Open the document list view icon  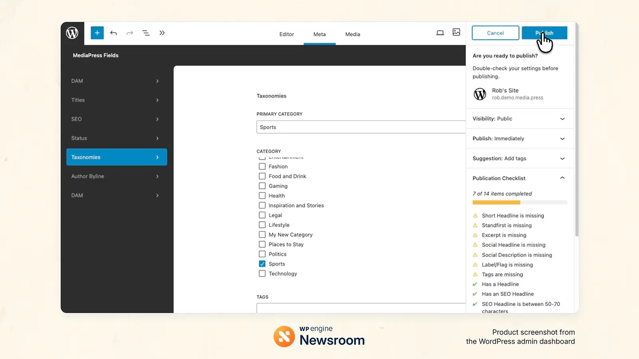[146, 33]
